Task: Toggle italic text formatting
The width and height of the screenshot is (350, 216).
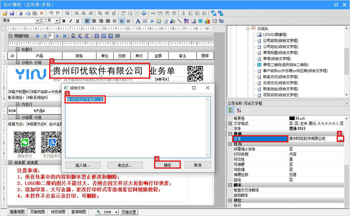Action: [x=71, y=21]
